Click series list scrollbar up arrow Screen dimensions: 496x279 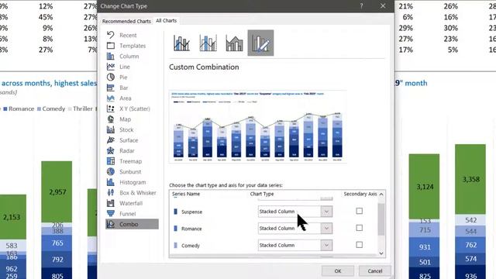pyautogui.click(x=381, y=195)
